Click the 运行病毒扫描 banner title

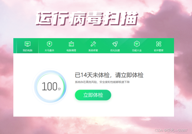pos(87,18)
